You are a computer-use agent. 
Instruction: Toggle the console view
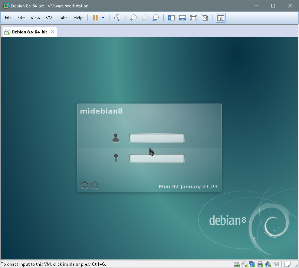[221, 17]
